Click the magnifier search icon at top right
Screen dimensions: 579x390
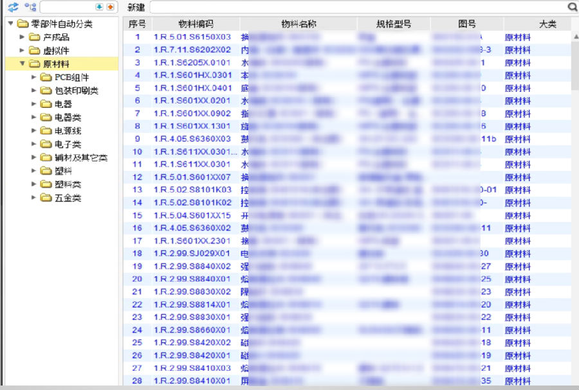point(572,7)
